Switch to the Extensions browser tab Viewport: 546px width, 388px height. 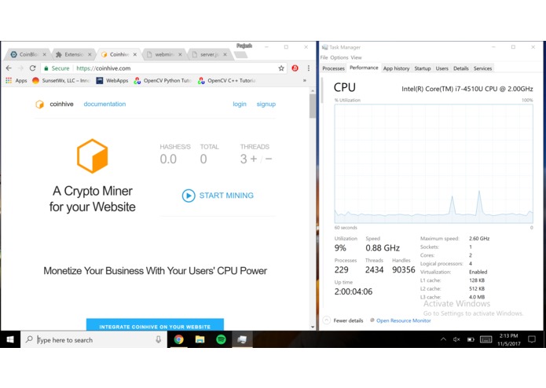(x=71, y=55)
